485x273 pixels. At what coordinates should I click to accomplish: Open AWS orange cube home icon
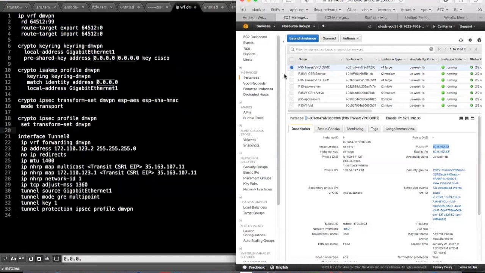(x=246, y=26)
